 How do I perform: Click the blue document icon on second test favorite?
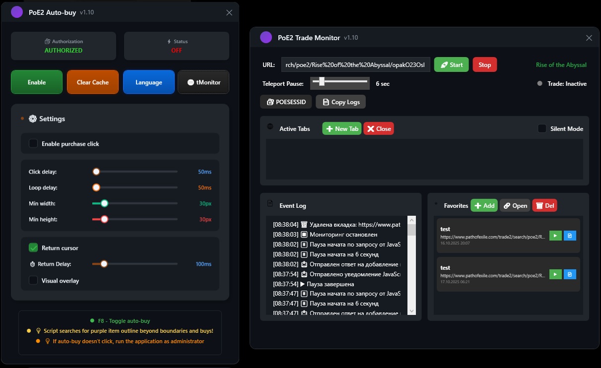coord(570,274)
